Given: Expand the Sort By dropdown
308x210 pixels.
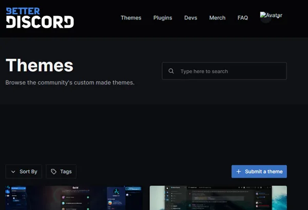Looking at the screenshot, I should 24,172.
